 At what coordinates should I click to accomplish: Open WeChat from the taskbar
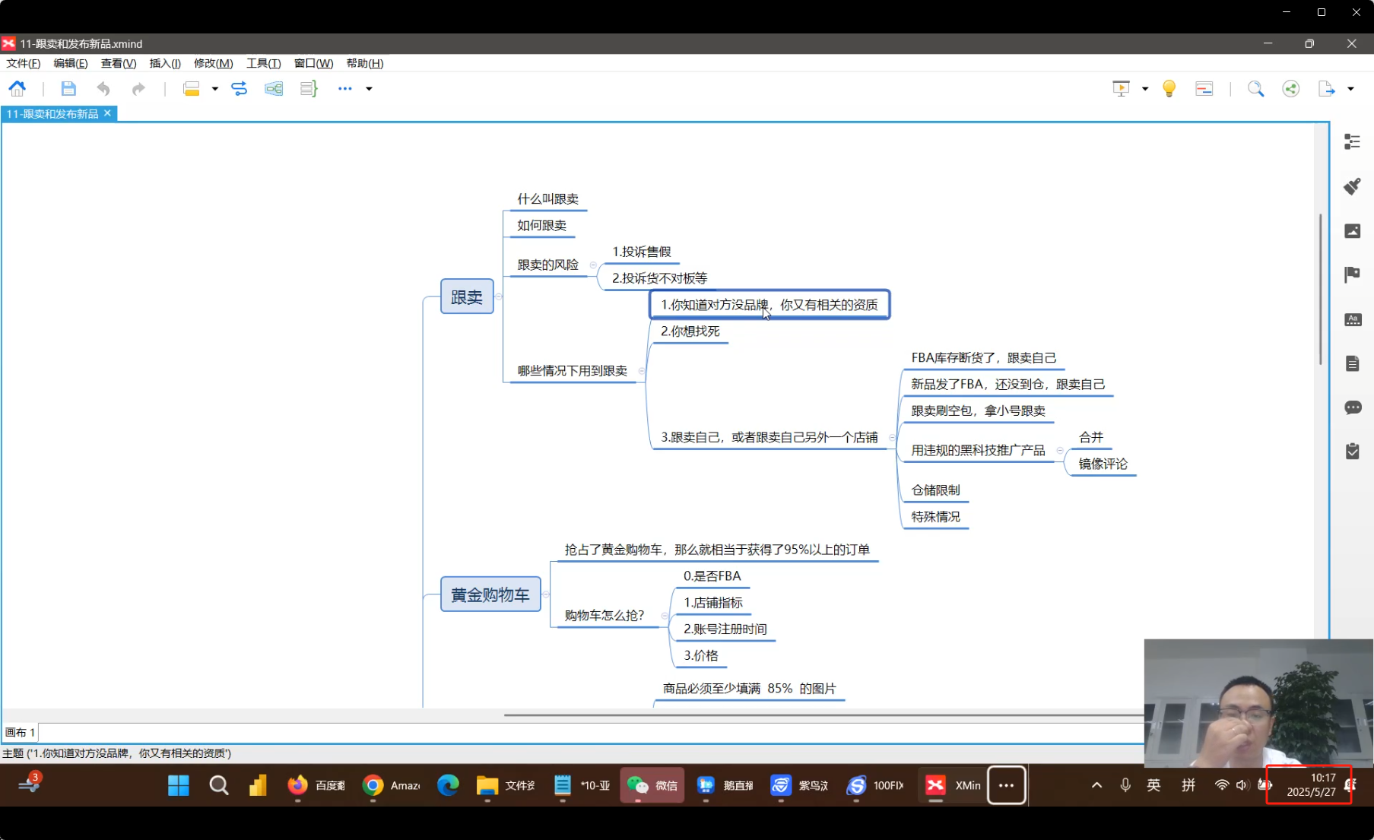point(652,785)
